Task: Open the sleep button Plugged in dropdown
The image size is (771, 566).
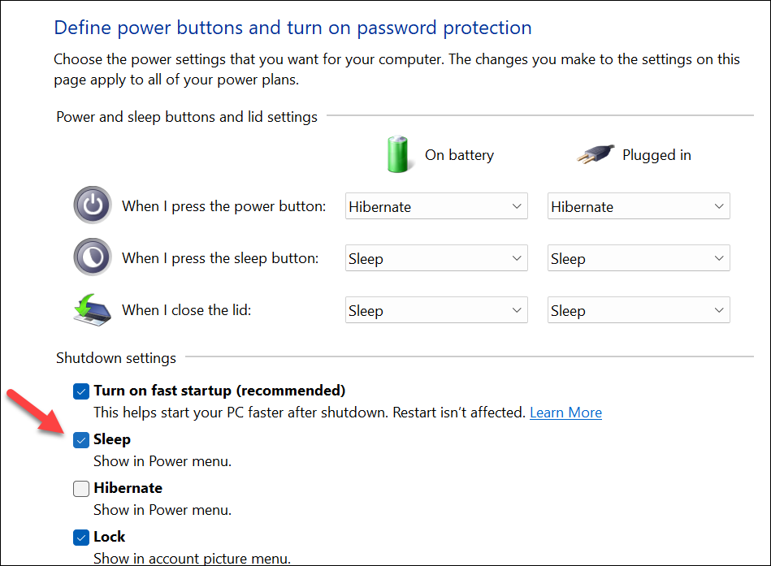Action: tap(638, 257)
